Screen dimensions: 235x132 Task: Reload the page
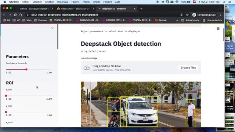click(15, 15)
